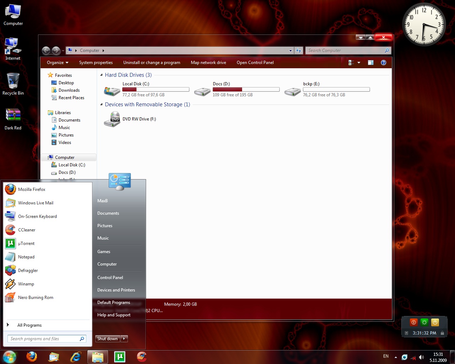The image size is (455, 364).
Task: Click MaxB user folder link
Action: 102,201
